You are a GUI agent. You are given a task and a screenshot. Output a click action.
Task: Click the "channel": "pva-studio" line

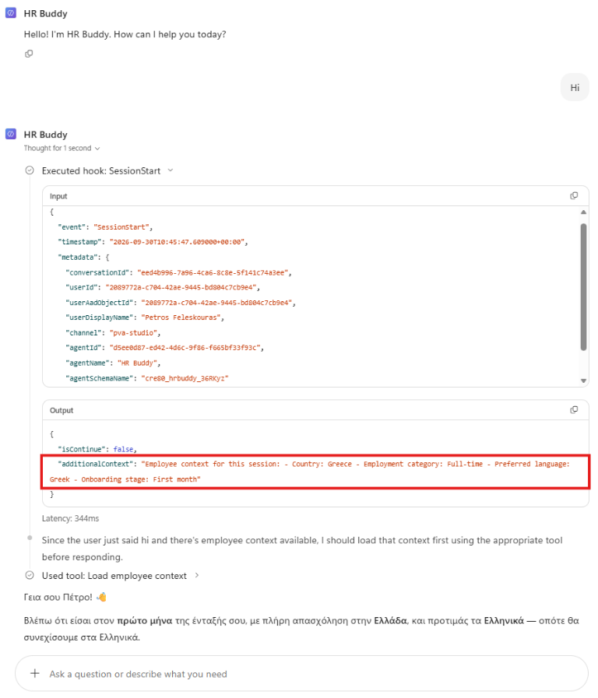113,333
